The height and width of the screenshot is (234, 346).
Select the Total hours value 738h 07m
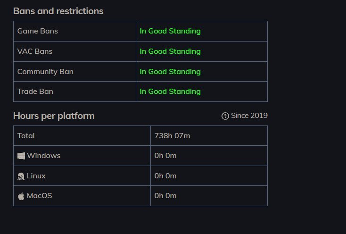tap(172, 136)
